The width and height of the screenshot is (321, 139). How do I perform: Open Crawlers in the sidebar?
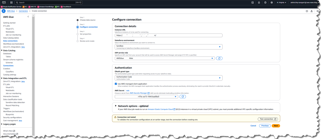(7, 69)
